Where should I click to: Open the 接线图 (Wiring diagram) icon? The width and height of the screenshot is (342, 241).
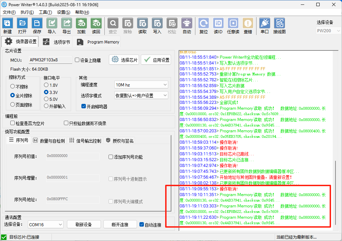[280, 26]
